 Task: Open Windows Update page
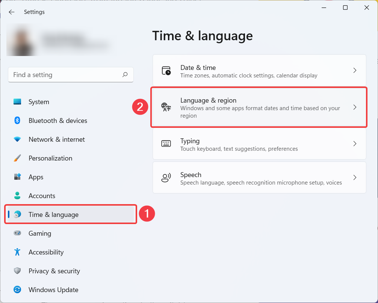coord(71,290)
